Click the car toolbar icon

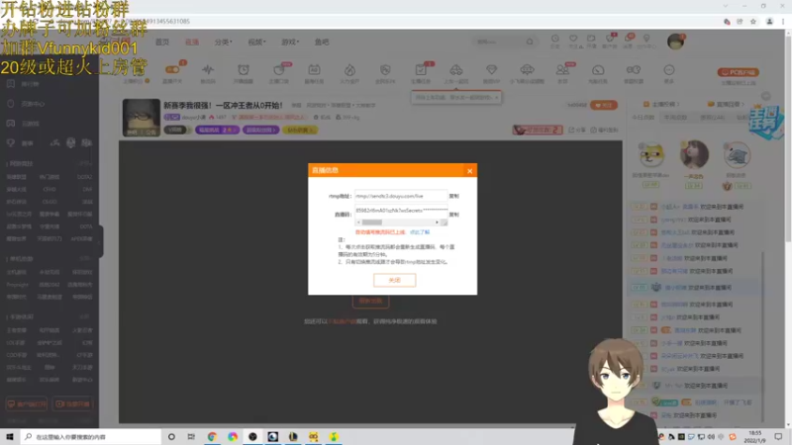[x=456, y=69]
